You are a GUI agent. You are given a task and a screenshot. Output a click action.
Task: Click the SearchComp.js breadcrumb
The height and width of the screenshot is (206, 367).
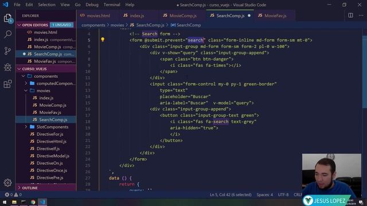(147, 25)
